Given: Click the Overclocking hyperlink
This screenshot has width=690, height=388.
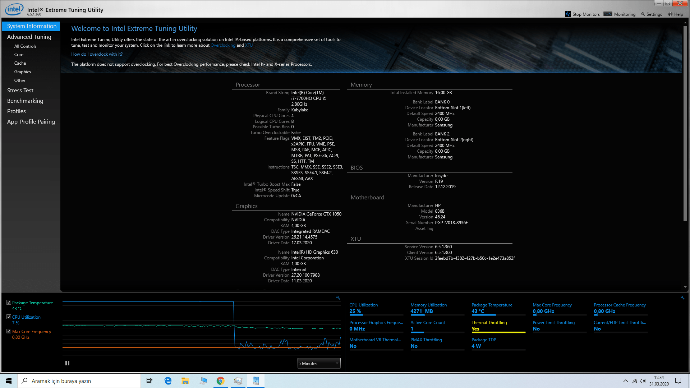Looking at the screenshot, I should (223, 45).
